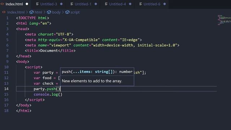231x130 pixels.
Task: Click the cube icon before body breadcrumb
Action: click(x=49, y=12)
